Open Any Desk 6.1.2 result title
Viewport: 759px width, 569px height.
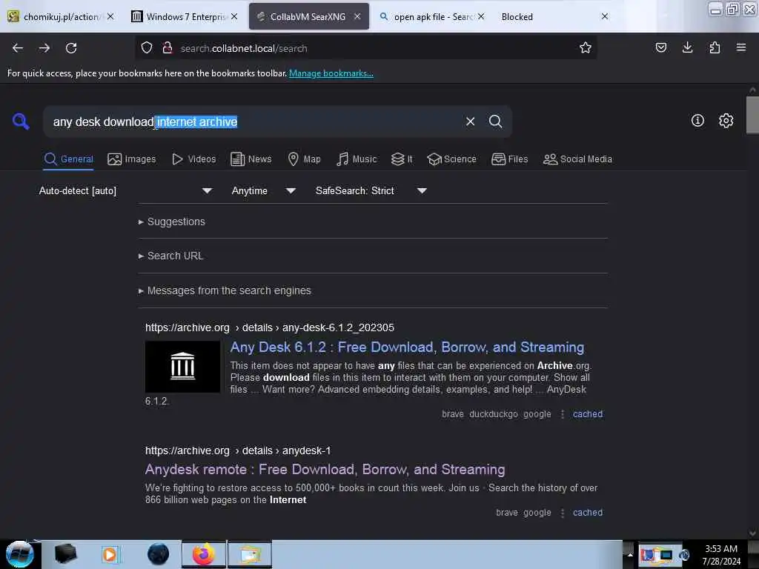point(407,347)
